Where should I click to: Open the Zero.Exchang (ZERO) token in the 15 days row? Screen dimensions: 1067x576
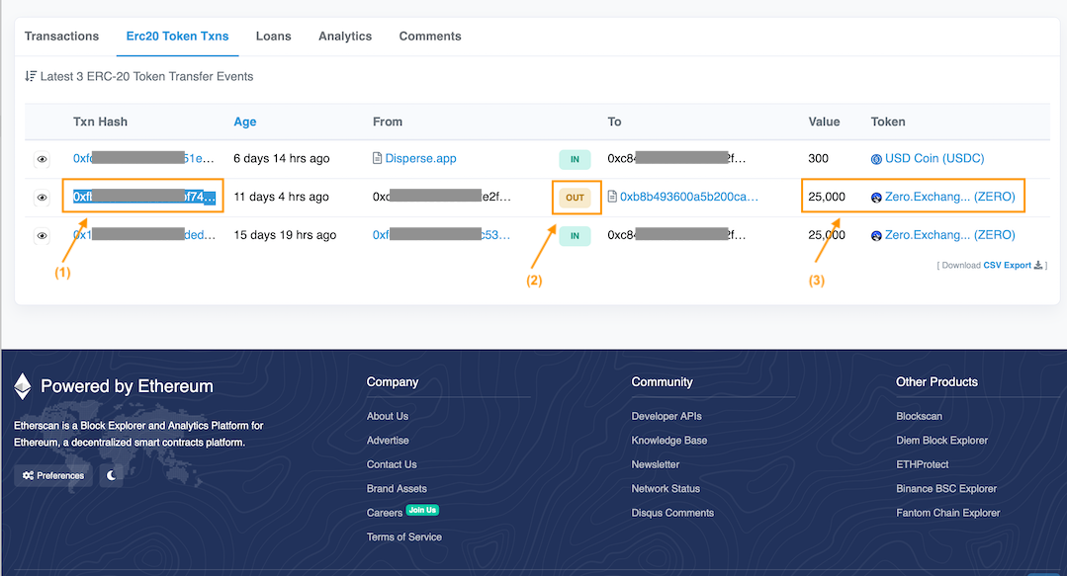950,234
